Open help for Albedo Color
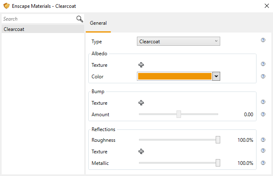Viewport: 273px width, 176px height. click(x=263, y=76)
